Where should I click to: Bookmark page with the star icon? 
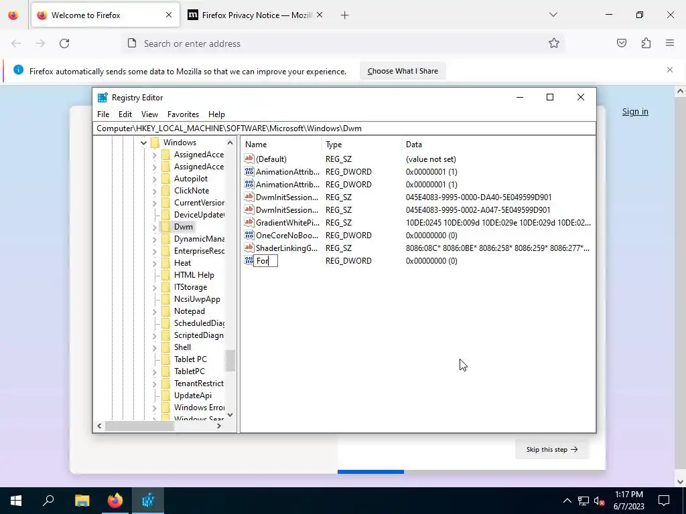tap(554, 43)
